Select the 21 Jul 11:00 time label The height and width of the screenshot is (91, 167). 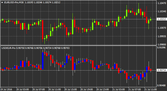click(x=150, y=89)
